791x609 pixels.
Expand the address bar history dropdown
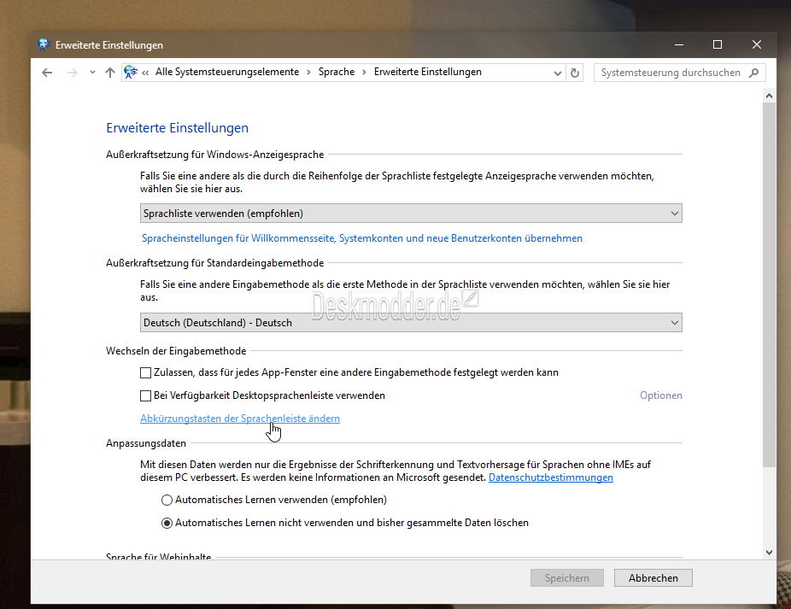[558, 73]
